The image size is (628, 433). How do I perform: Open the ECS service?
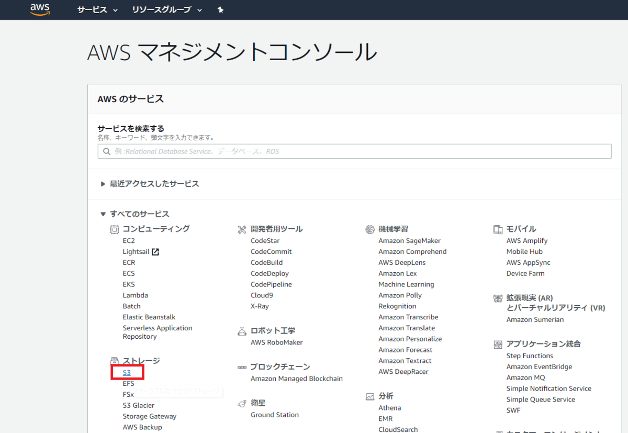pos(129,273)
